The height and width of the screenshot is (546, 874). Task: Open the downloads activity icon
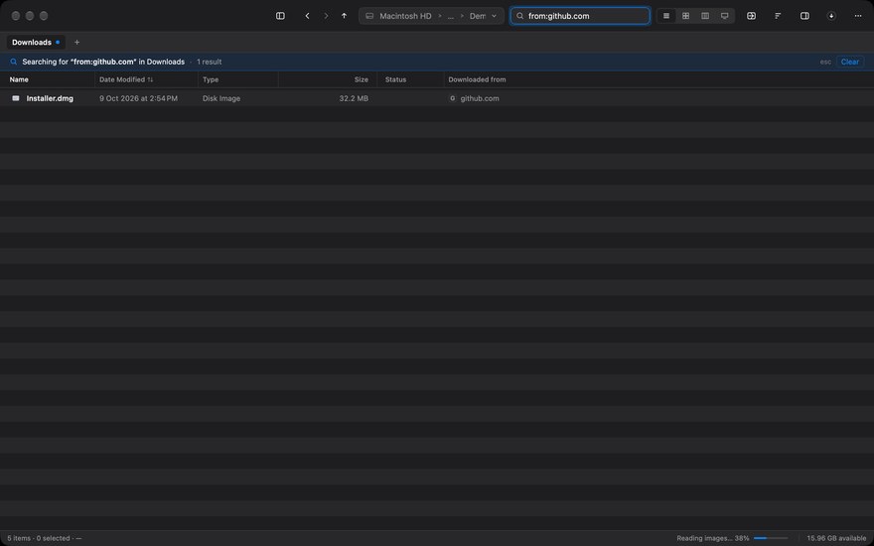(831, 16)
